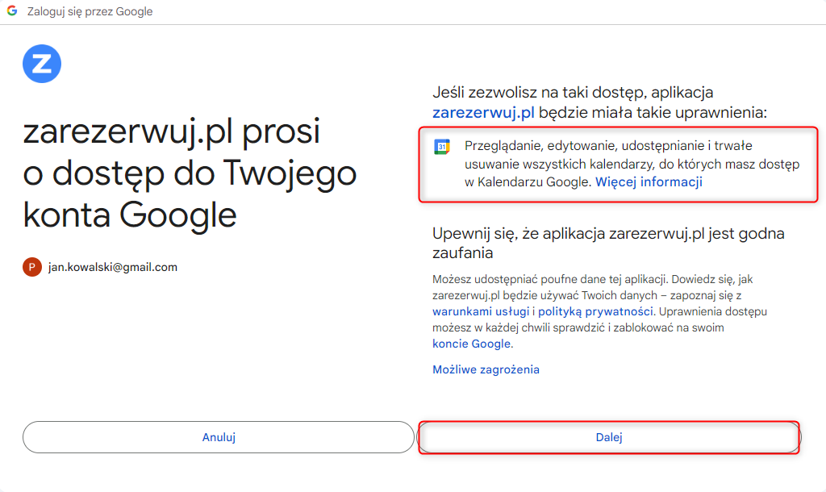Open the "polityką prywatności" privacy link
Image resolution: width=826 pixels, height=492 pixels.
595,311
